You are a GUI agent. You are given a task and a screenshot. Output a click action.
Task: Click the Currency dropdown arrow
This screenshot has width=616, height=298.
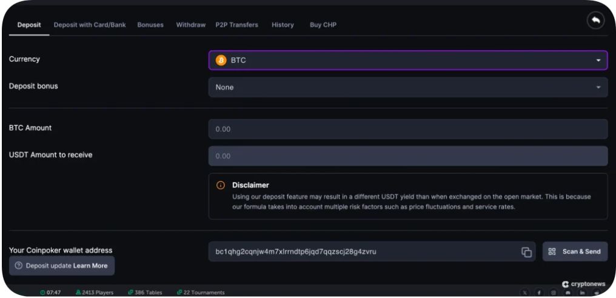[598, 61]
